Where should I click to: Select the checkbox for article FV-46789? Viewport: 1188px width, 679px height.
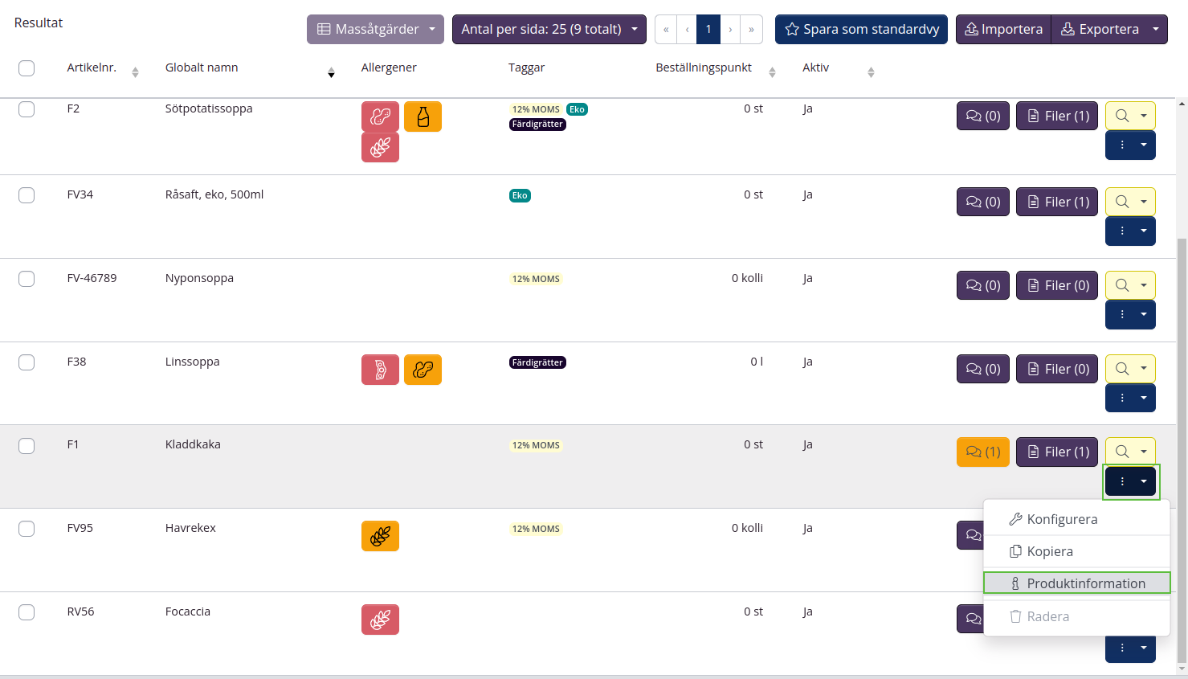[27, 279]
